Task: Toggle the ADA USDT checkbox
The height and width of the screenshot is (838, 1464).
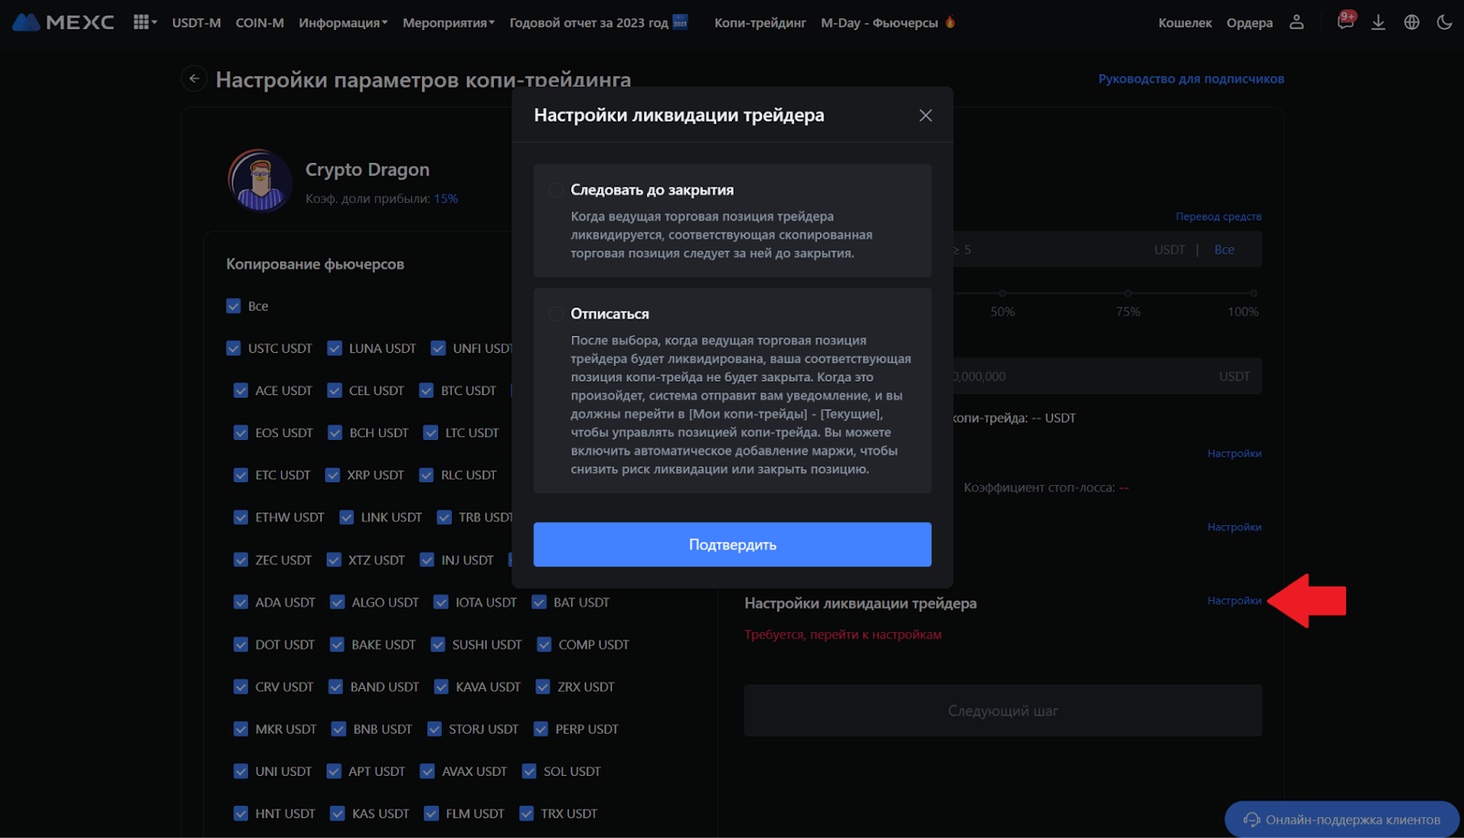Action: [241, 602]
